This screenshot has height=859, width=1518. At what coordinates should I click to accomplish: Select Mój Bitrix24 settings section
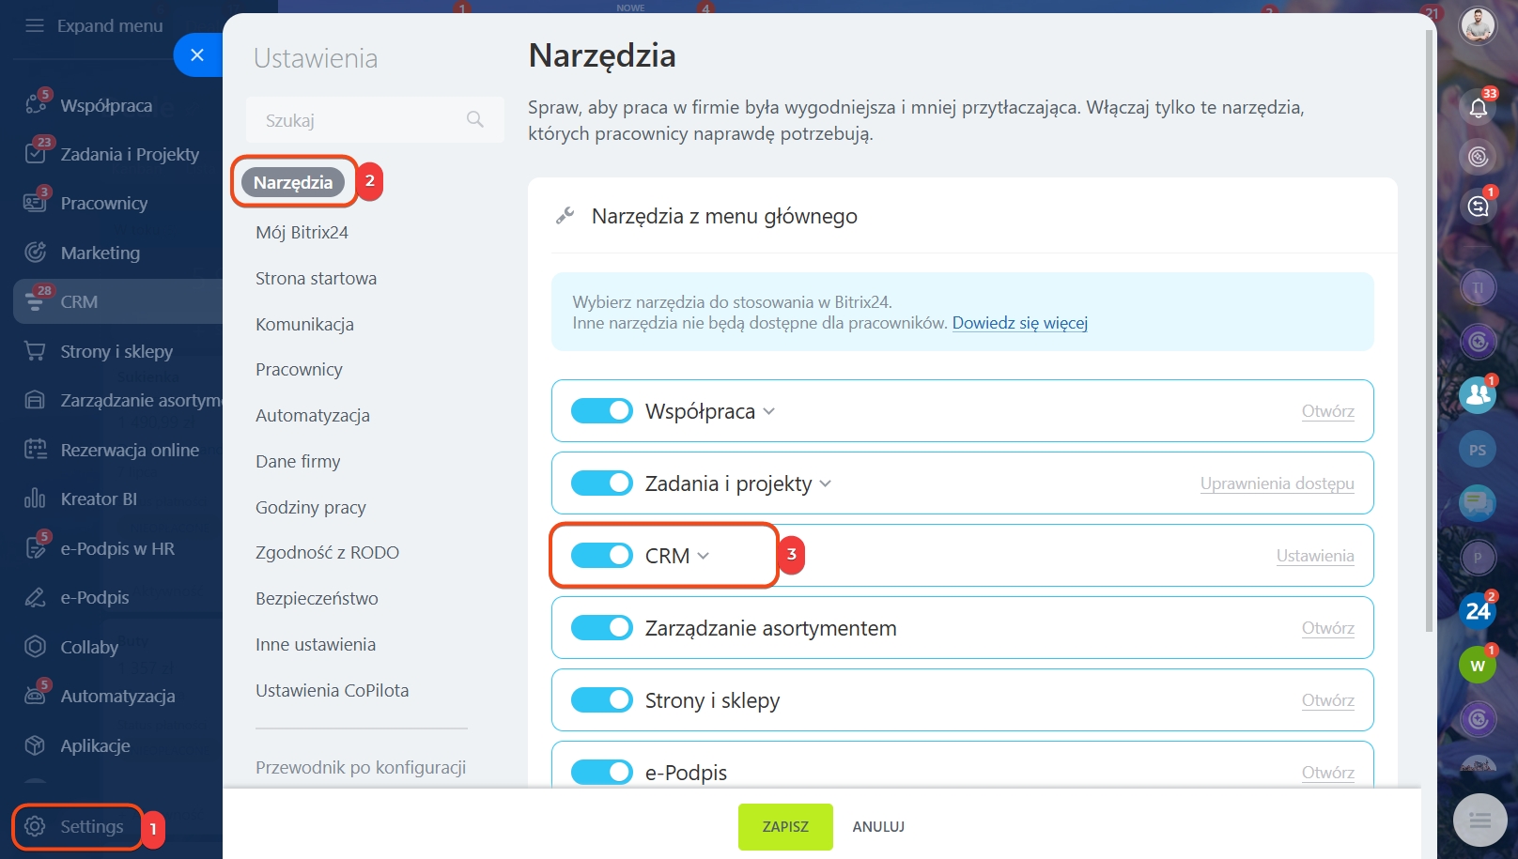(302, 232)
